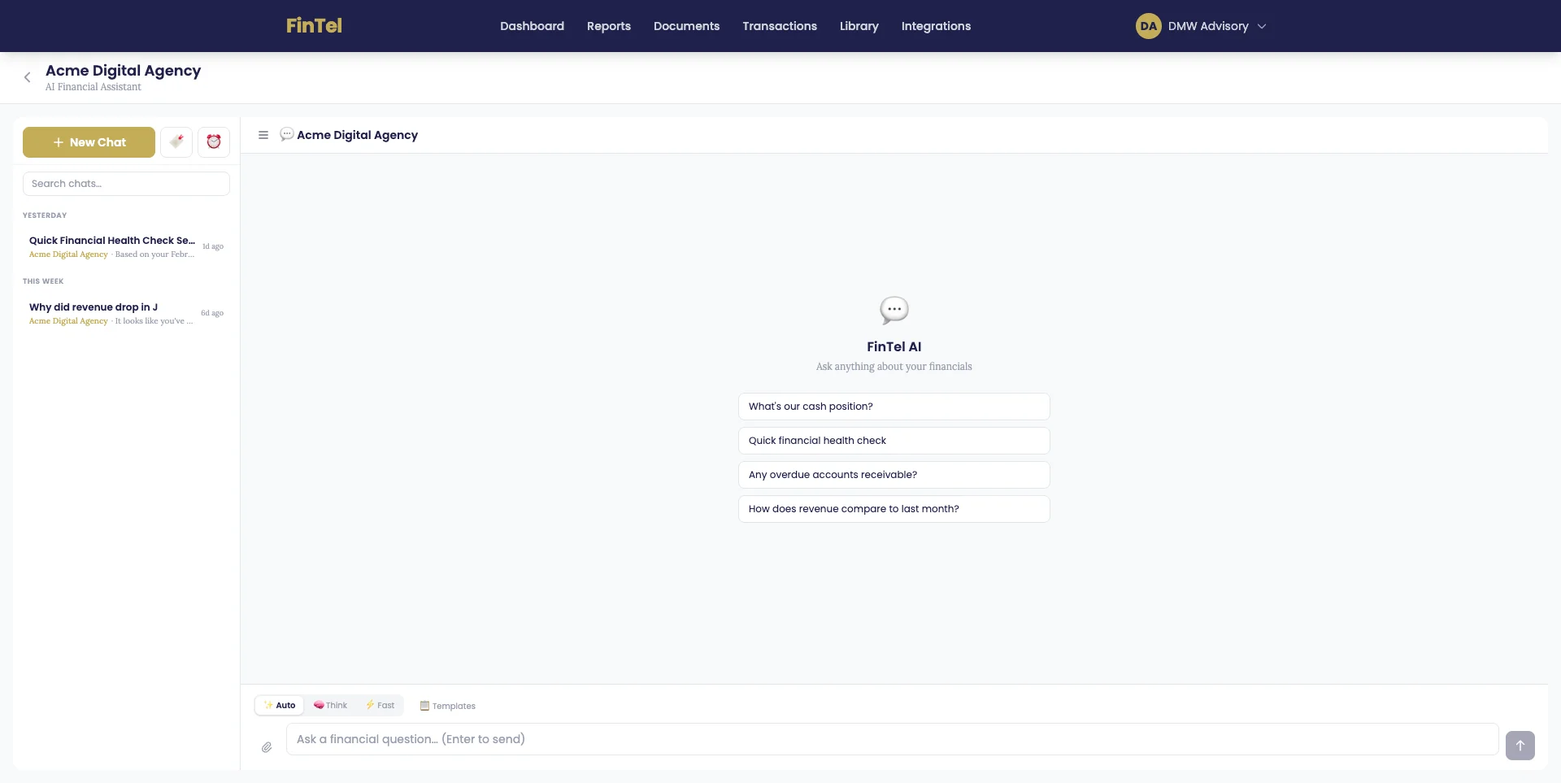Viewport: 1561px width, 783px height.
Task: Click the Search chats field
Action: point(126,183)
